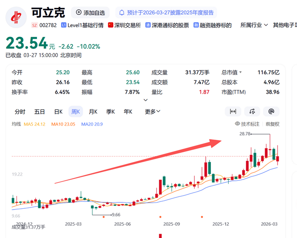This screenshot has height=238, width=297.
Task: Click MA10 23.05 indicator label
Action: pyautogui.click(x=63, y=124)
